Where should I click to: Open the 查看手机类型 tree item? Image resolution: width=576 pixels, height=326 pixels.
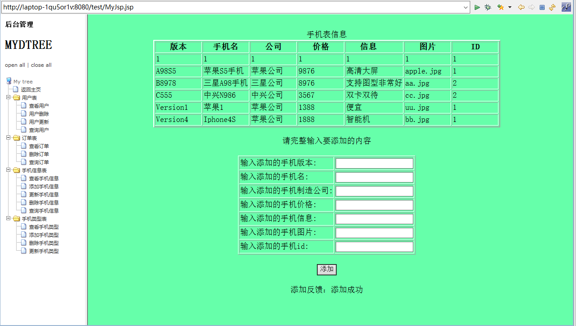(44, 227)
